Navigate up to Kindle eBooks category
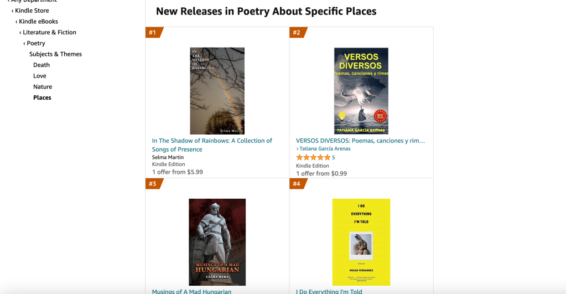The width and height of the screenshot is (566, 294). 38,22
